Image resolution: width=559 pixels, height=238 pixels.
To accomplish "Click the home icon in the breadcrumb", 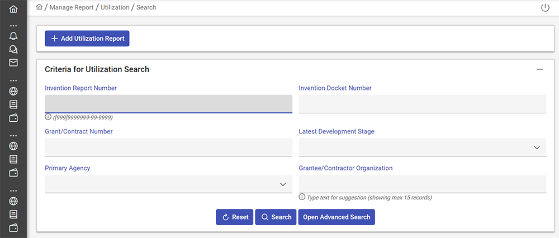I will click(x=39, y=7).
